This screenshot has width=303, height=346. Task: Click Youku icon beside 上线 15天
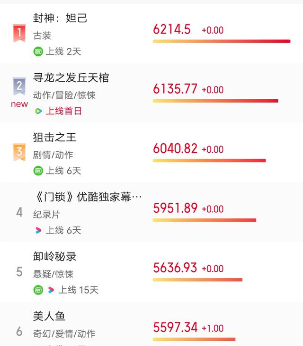51,290
